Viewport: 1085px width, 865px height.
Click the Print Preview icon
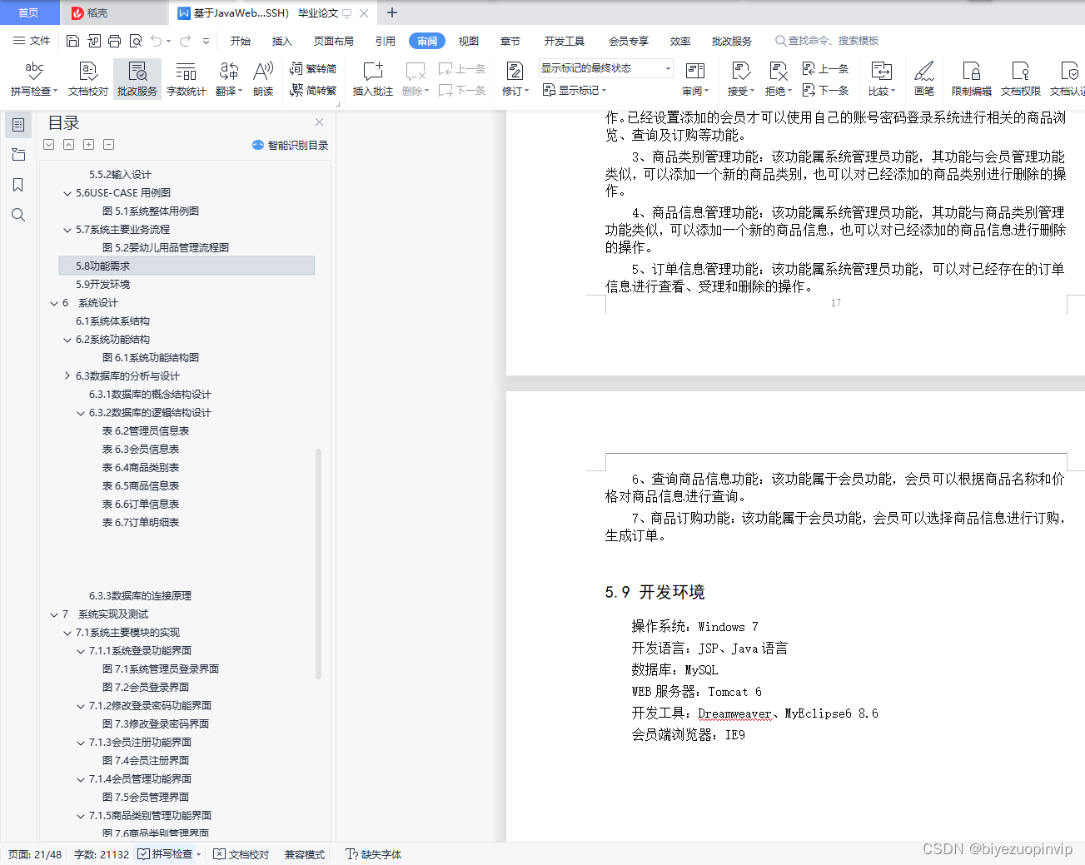[135, 41]
